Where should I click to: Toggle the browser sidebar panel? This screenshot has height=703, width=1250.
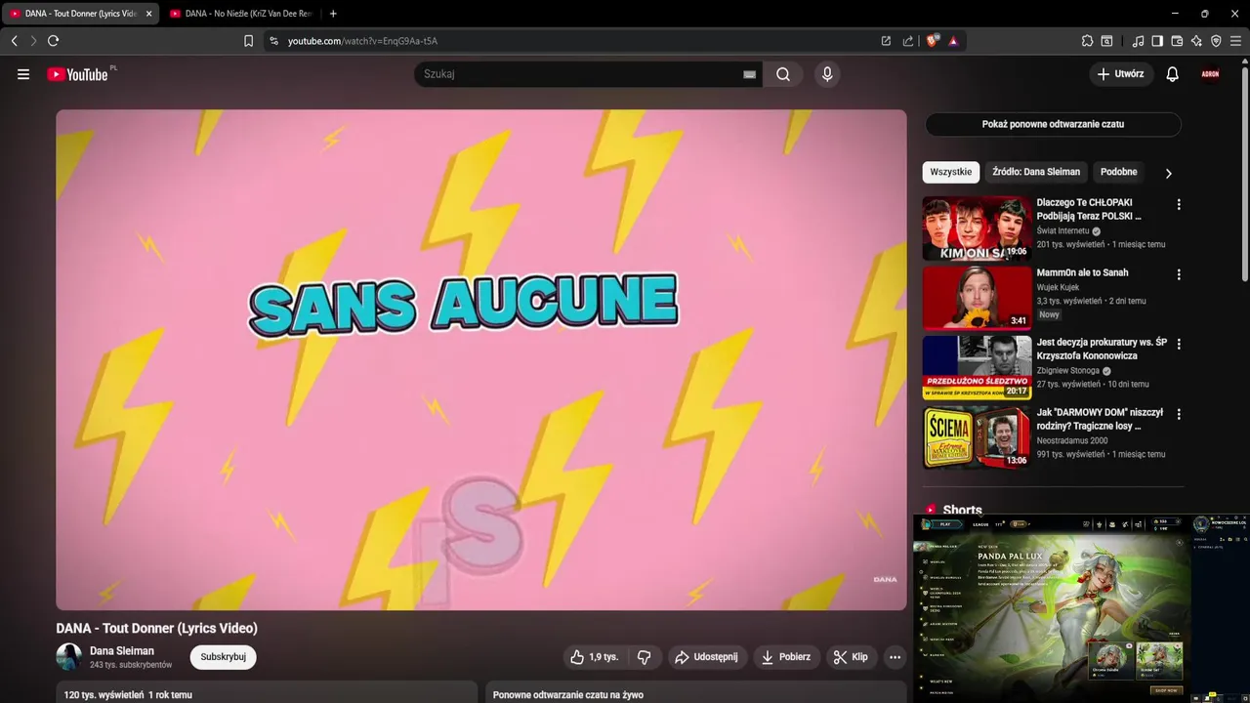[x=1157, y=41]
